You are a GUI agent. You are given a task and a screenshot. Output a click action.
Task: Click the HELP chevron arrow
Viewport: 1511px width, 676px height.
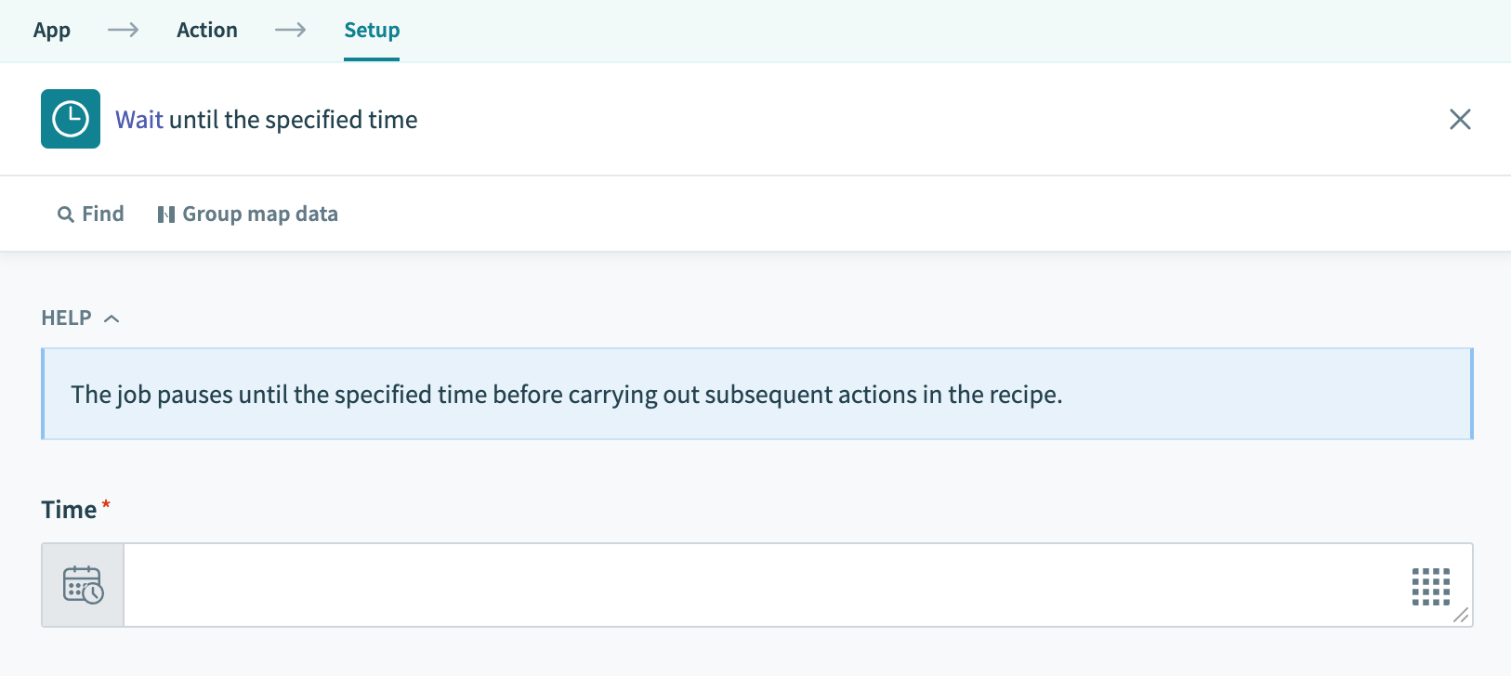(112, 318)
